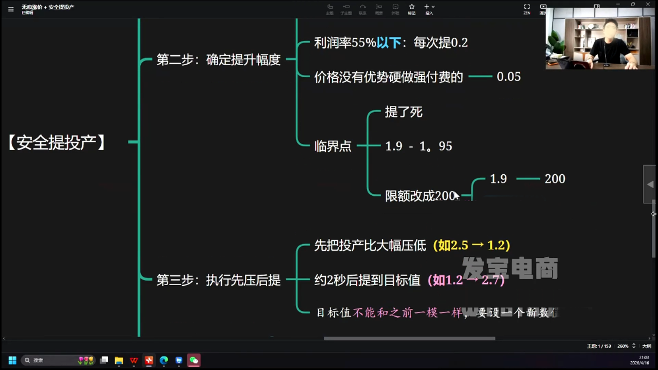Add a boundary with 外框 icon

(395, 8)
